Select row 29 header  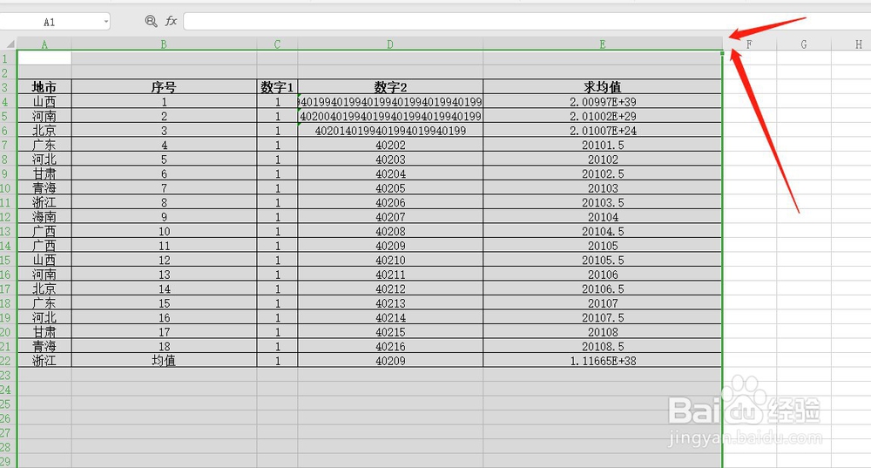(8, 461)
